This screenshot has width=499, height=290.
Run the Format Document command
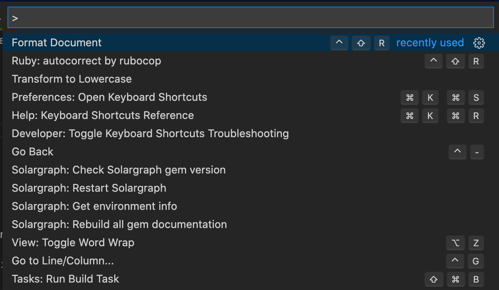pyautogui.click(x=57, y=43)
